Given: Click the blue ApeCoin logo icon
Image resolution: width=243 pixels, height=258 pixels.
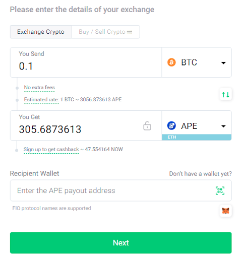Looking at the screenshot, I should click(x=171, y=125).
